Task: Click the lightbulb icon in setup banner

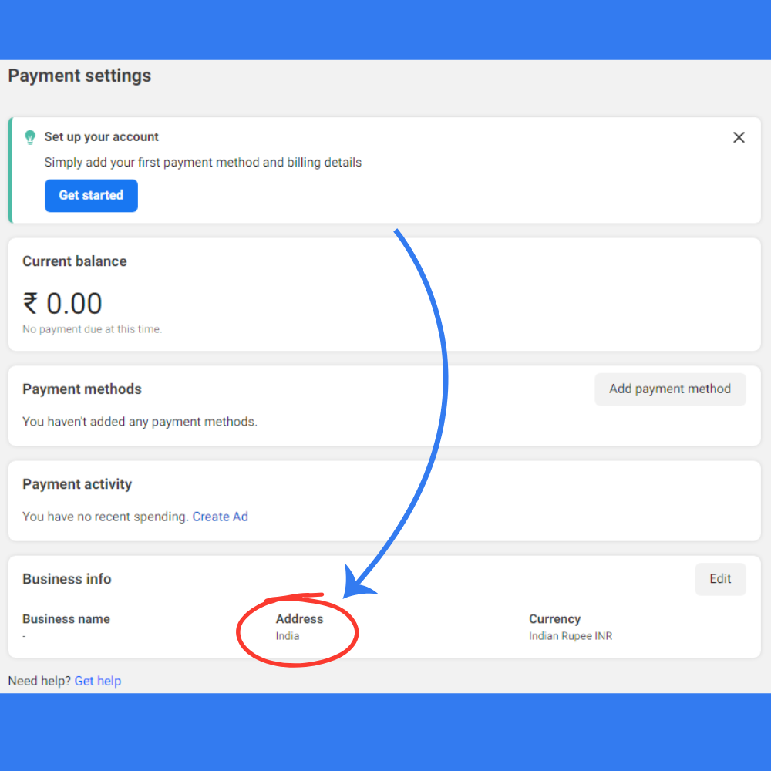Action: pyautogui.click(x=30, y=137)
